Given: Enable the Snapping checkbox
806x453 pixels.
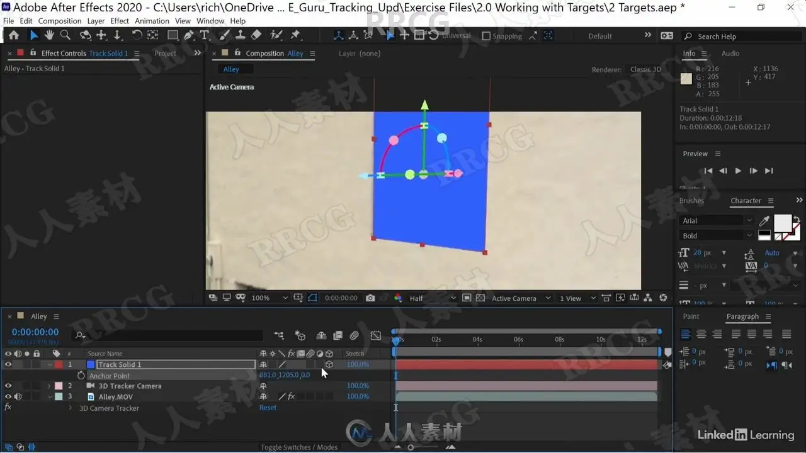Looking at the screenshot, I should (x=486, y=36).
